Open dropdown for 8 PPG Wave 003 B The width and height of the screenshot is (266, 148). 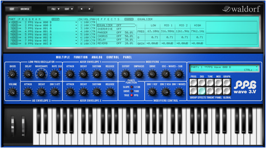pos(76,44)
